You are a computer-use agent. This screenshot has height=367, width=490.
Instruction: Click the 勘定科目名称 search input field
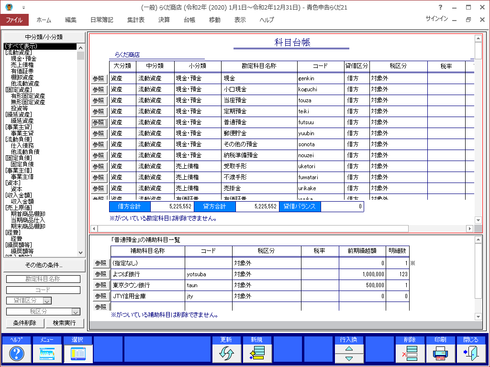[x=43, y=279]
